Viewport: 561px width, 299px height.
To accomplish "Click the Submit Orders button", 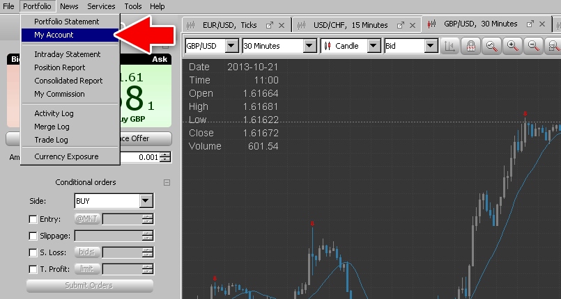I will (90, 286).
